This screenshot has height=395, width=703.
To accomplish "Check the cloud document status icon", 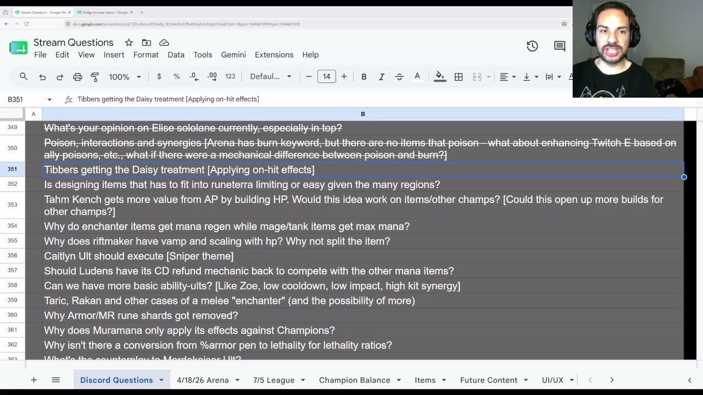I will (164, 42).
